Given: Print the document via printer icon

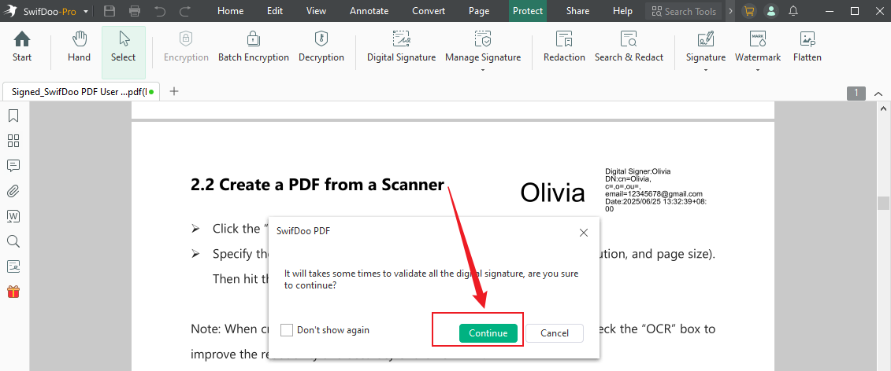Looking at the screenshot, I should pos(135,11).
